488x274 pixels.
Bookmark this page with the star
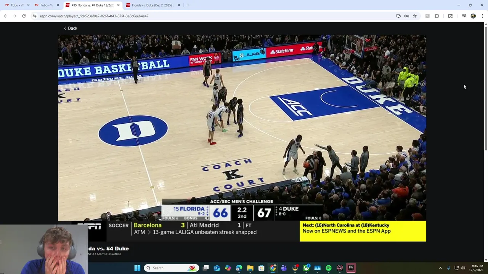[415, 16]
